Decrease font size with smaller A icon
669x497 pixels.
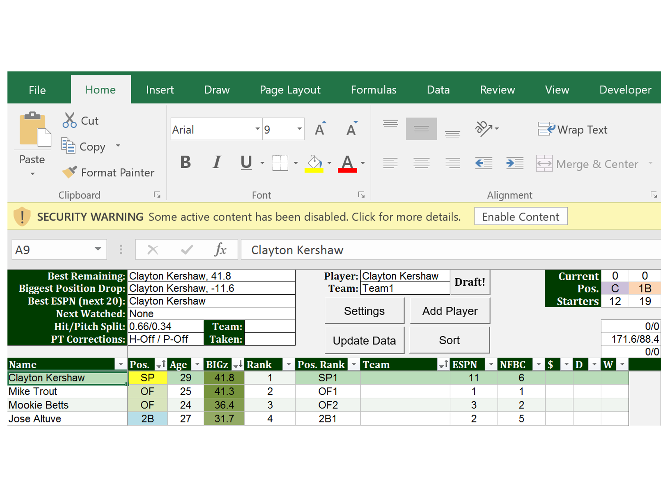tap(351, 129)
